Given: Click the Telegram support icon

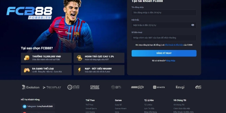Looking at the screenshot, I should coord(25,107).
